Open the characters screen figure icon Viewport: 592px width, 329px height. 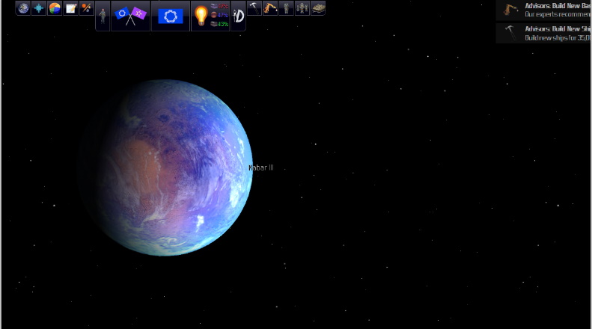pos(103,16)
